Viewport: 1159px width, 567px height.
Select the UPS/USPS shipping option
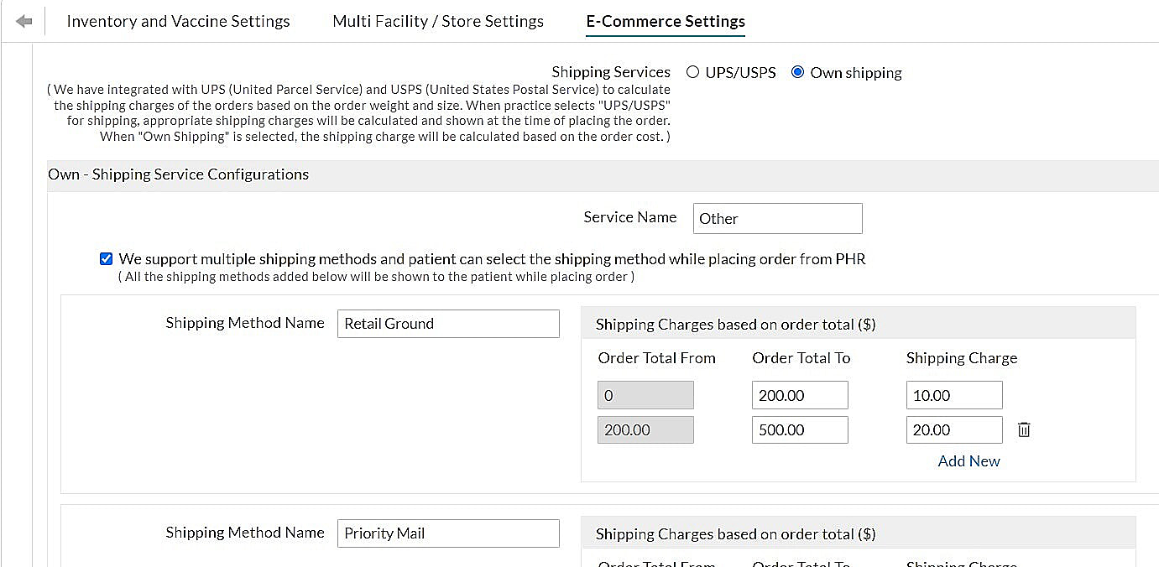pos(693,72)
